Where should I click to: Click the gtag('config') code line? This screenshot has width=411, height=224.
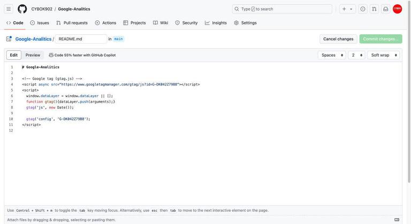tap(58, 119)
